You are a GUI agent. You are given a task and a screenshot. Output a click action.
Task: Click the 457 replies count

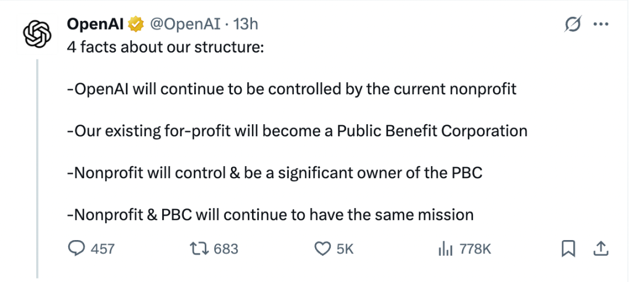(x=103, y=249)
